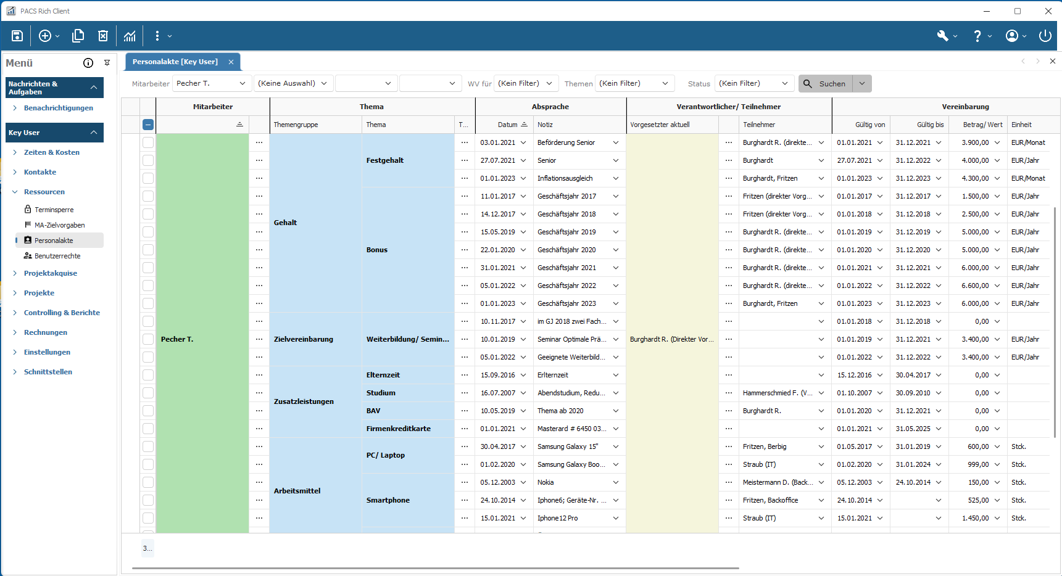1062x576 pixels.
Task: Tick checkbox for Beförderung Senior row
Action: [148, 142]
